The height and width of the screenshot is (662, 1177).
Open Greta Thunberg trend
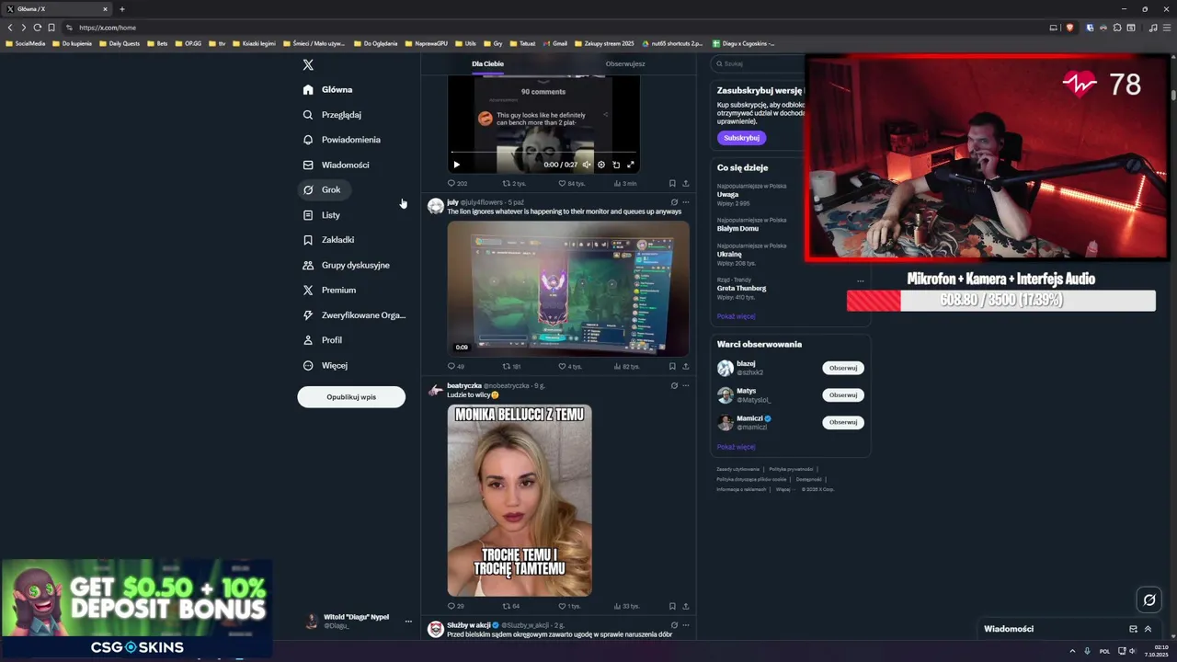[741, 288]
